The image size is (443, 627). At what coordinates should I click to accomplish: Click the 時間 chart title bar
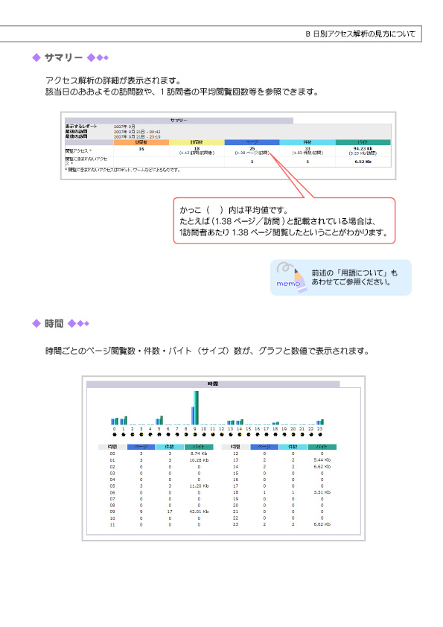[x=213, y=384]
